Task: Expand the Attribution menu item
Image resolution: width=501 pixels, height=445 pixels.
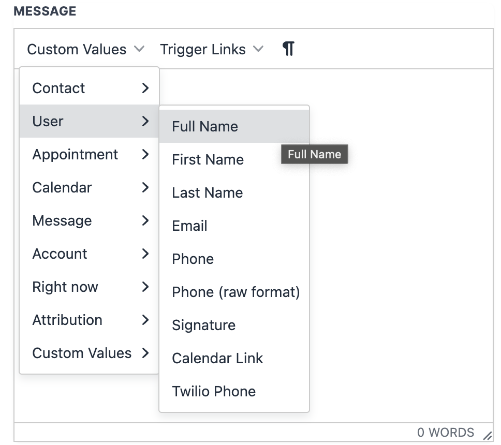Action: (x=89, y=320)
